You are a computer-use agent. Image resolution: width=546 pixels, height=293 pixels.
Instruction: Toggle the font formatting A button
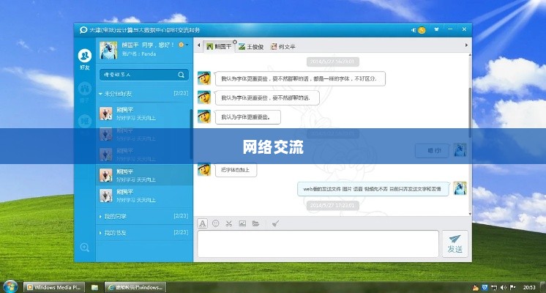[202, 223]
